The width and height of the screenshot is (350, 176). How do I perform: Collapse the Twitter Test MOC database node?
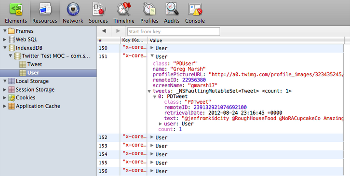click(11, 56)
